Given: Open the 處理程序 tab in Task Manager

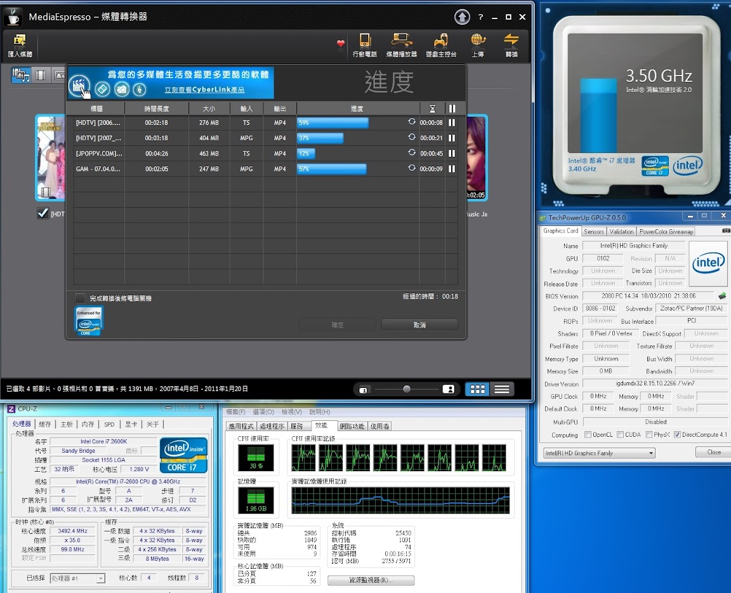Looking at the screenshot, I should [273, 426].
